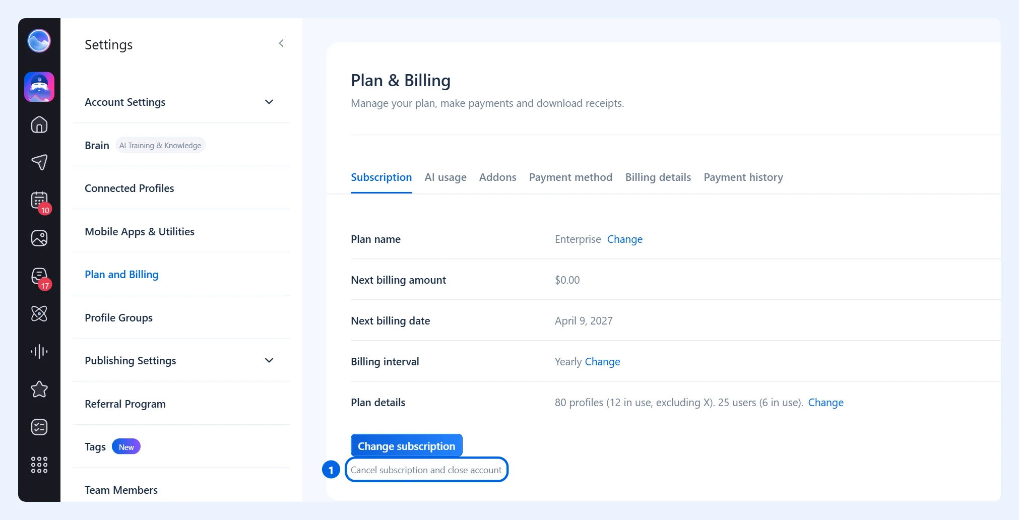Open the media library image icon
This screenshot has width=1019, height=520.
39,238
